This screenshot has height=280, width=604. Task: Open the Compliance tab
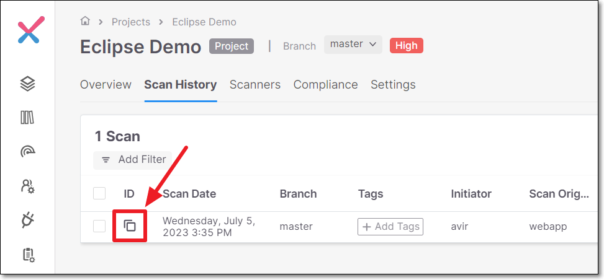click(x=325, y=85)
